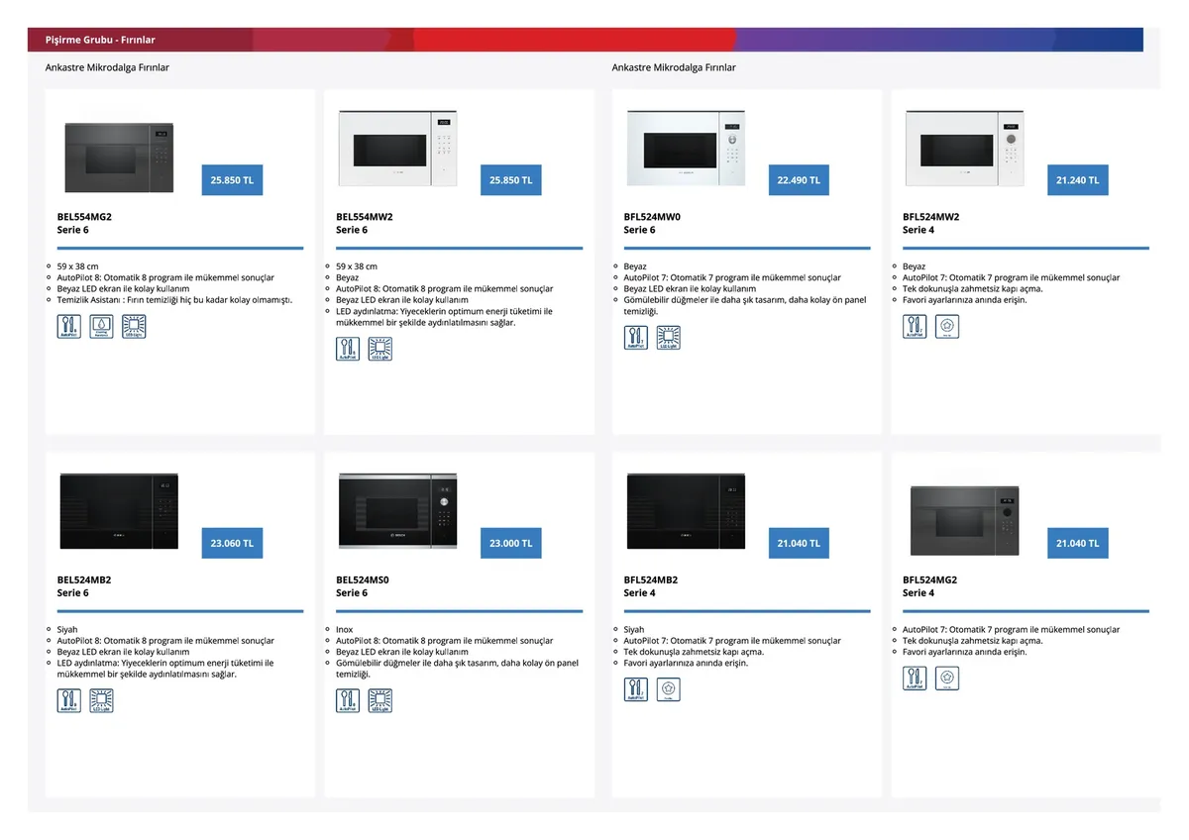Click the BEL524MB2 product name
The image size is (1189, 840).
[84, 579]
